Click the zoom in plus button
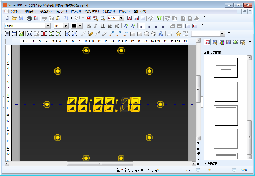This screenshot has height=176, width=255. [x=234, y=170]
